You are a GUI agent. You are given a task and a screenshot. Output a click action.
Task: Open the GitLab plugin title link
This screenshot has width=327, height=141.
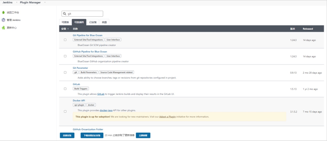click(76, 84)
